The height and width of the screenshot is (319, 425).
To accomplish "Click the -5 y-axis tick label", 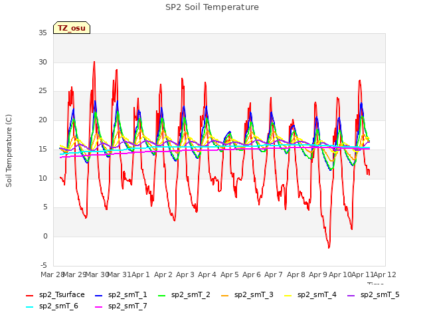I will (44, 265).
